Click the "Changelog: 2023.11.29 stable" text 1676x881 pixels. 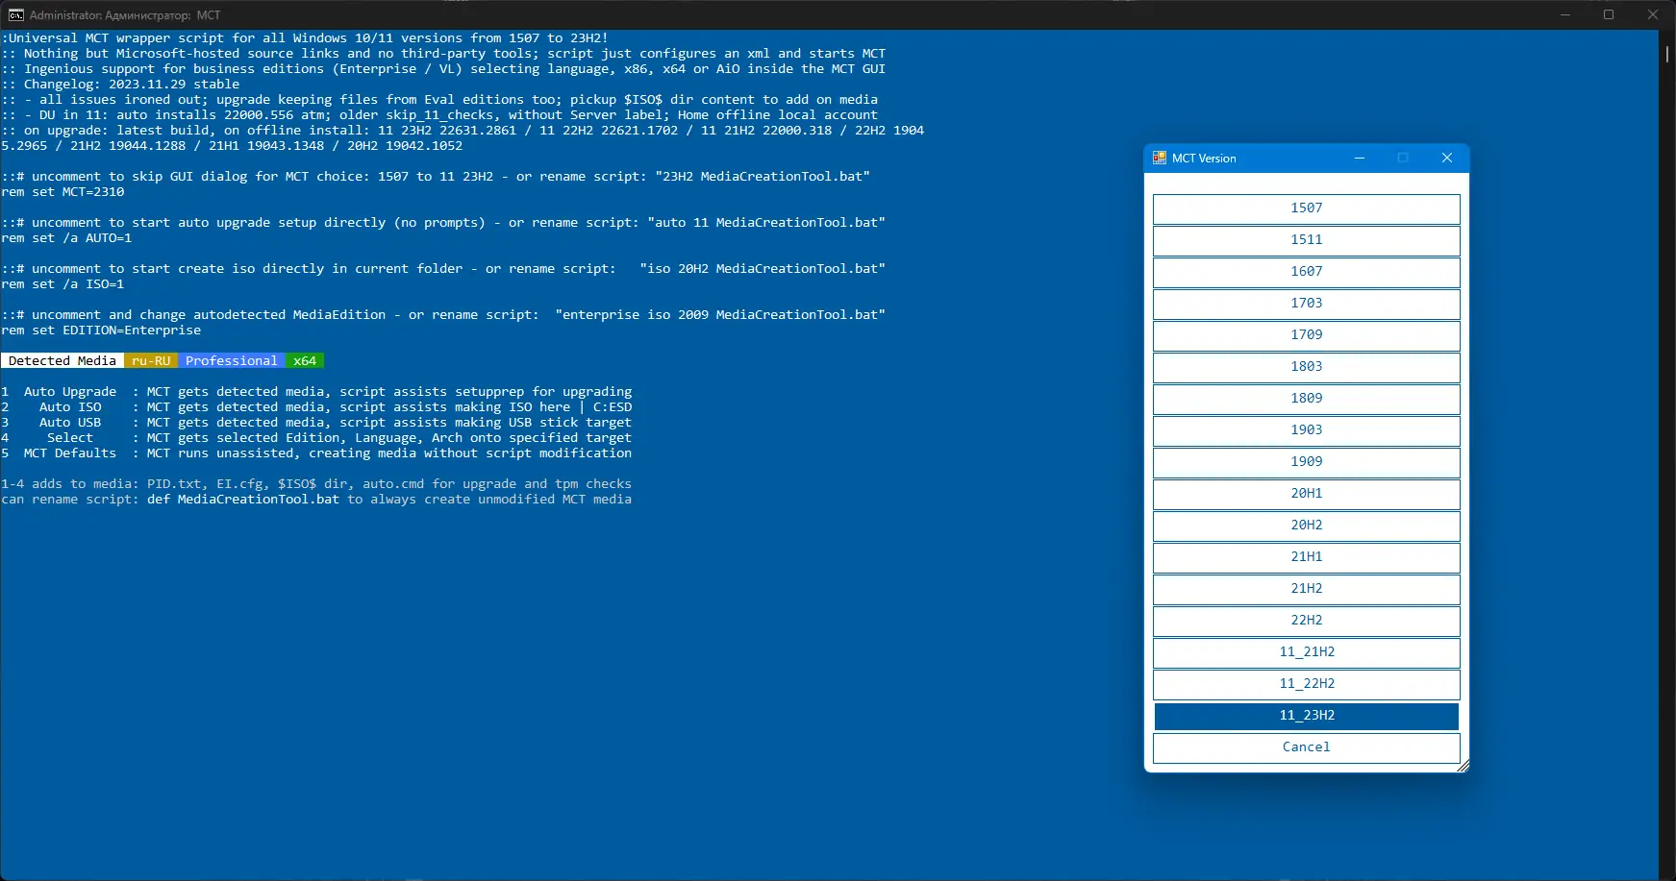[132, 85]
